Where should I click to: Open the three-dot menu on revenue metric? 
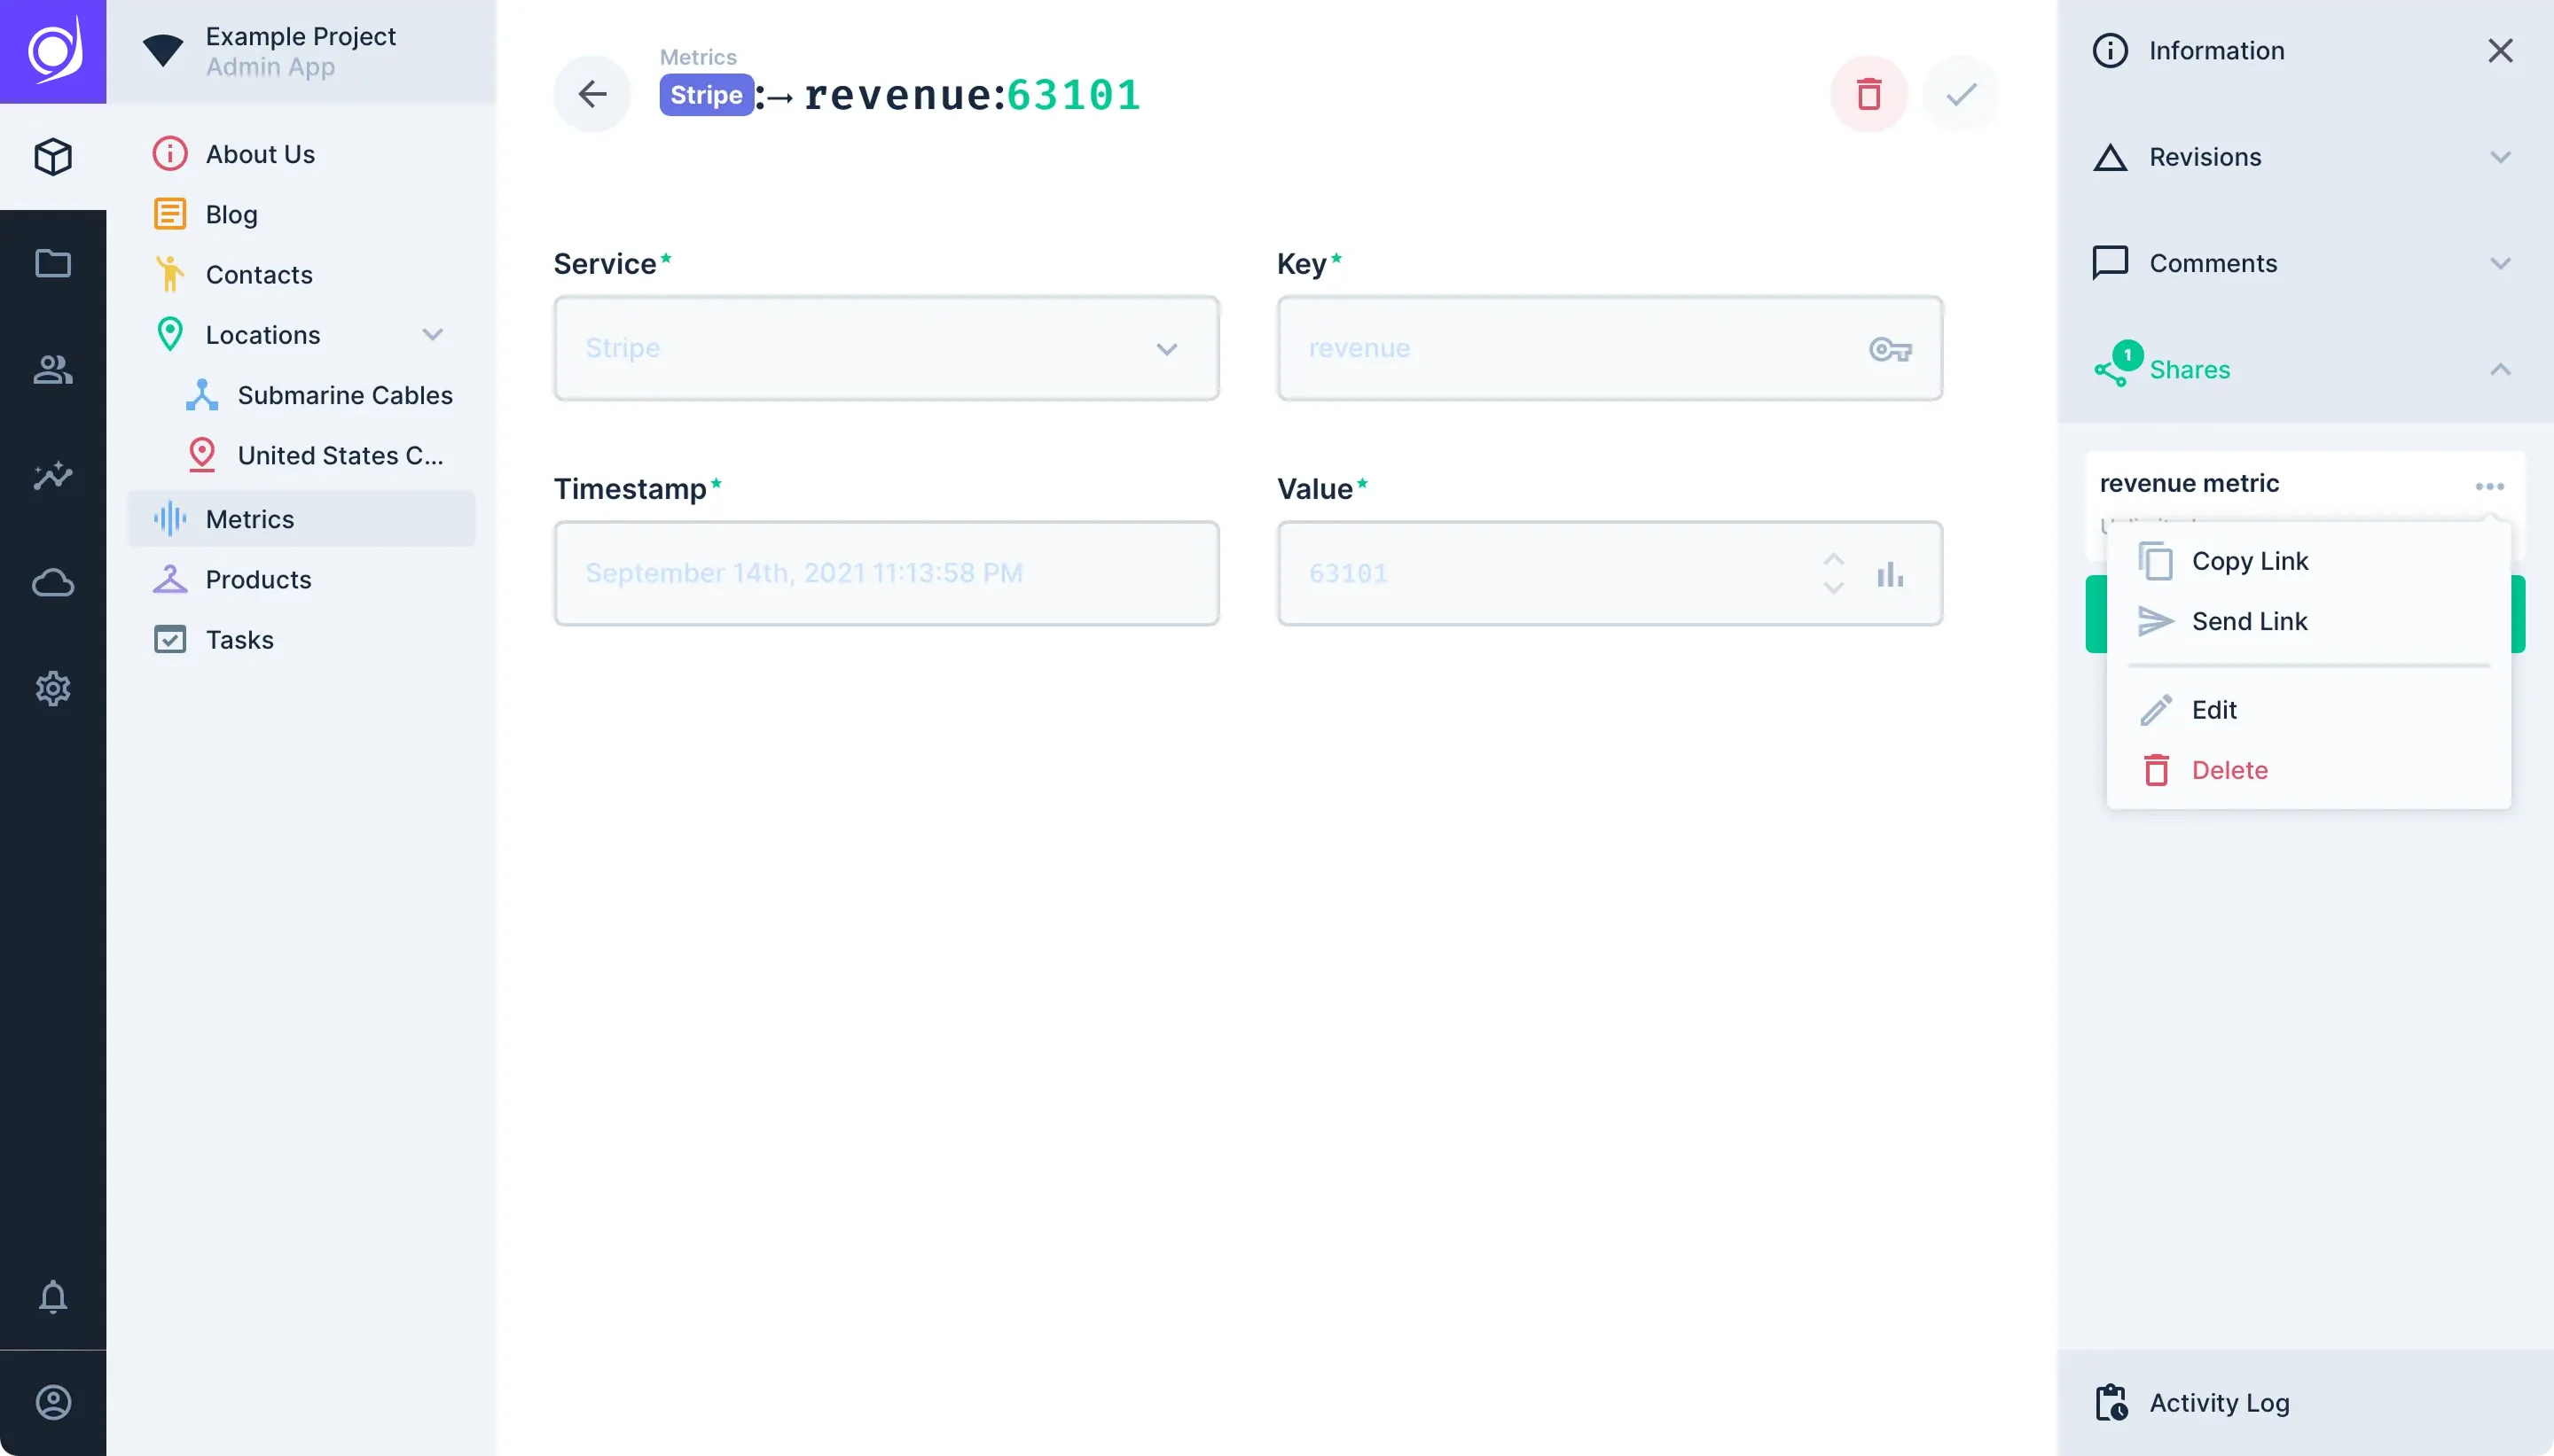tap(2489, 486)
